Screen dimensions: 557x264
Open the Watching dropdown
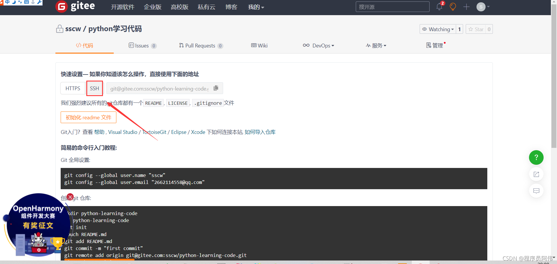[x=439, y=29]
